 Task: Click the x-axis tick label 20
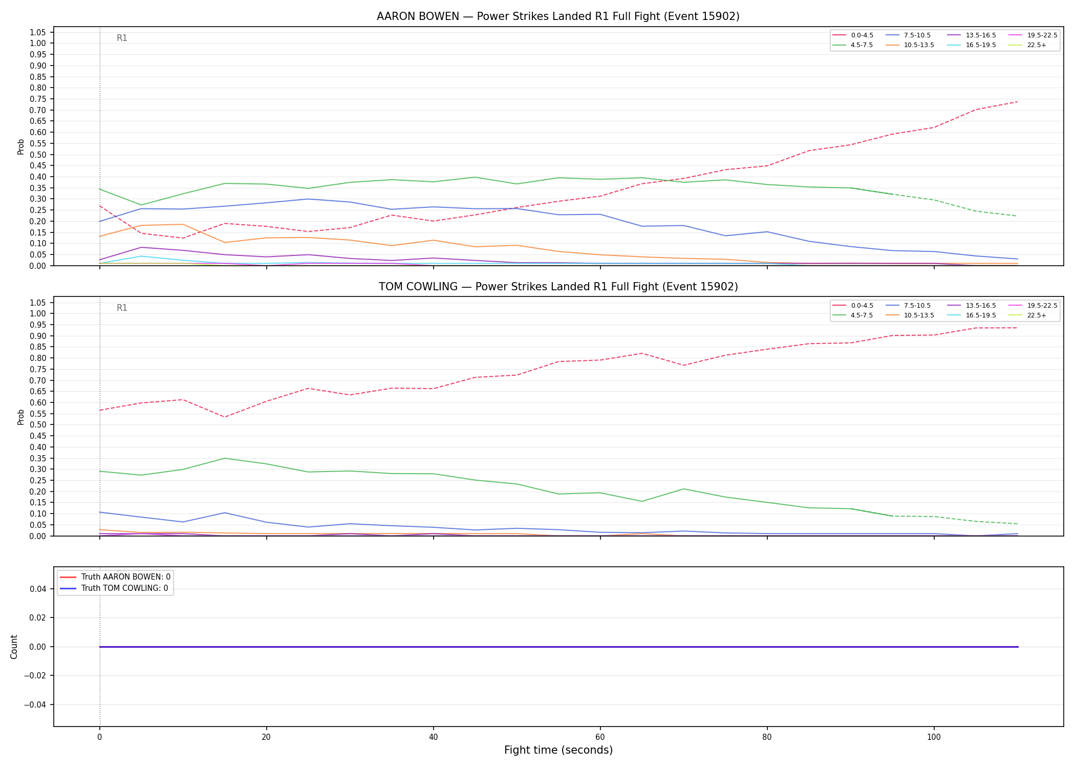tap(266, 737)
